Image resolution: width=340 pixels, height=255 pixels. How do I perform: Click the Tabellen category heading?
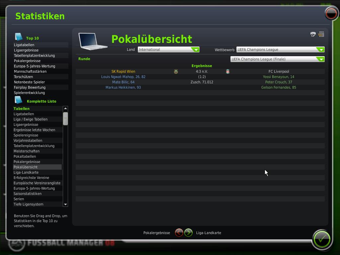tap(22, 109)
